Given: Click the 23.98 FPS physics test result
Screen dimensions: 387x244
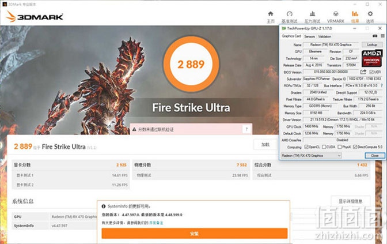Looking at the screenshot, I should (240, 175).
